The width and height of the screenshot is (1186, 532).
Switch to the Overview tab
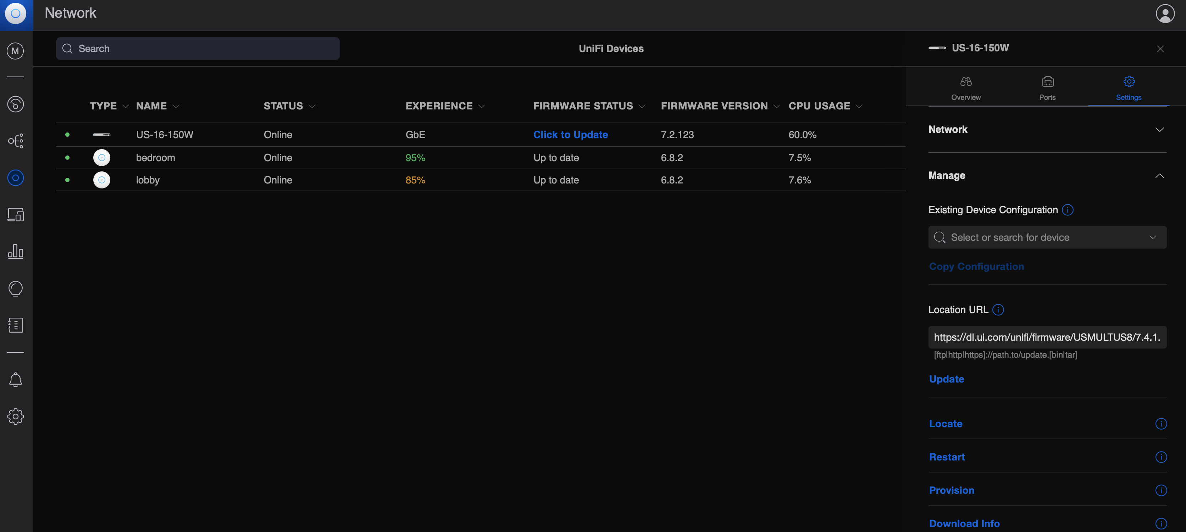click(x=965, y=88)
